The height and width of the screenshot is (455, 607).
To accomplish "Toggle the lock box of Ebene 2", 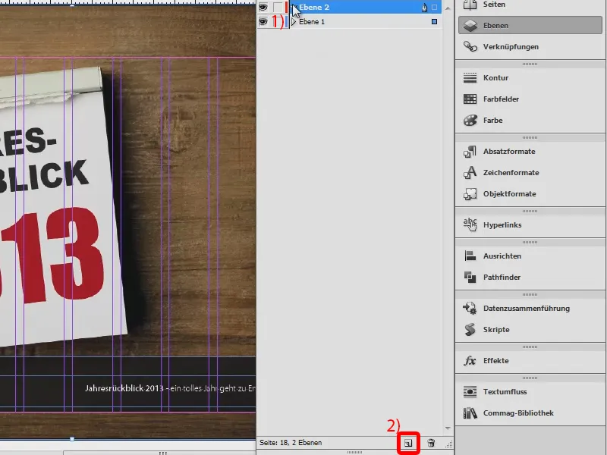I will coord(277,8).
